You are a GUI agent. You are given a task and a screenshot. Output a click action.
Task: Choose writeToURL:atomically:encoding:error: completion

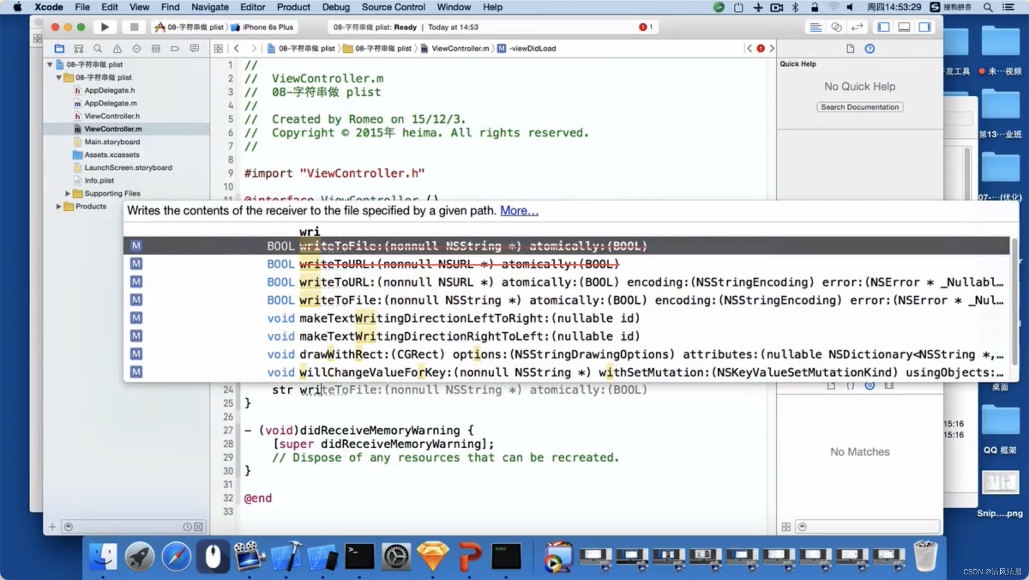point(567,282)
